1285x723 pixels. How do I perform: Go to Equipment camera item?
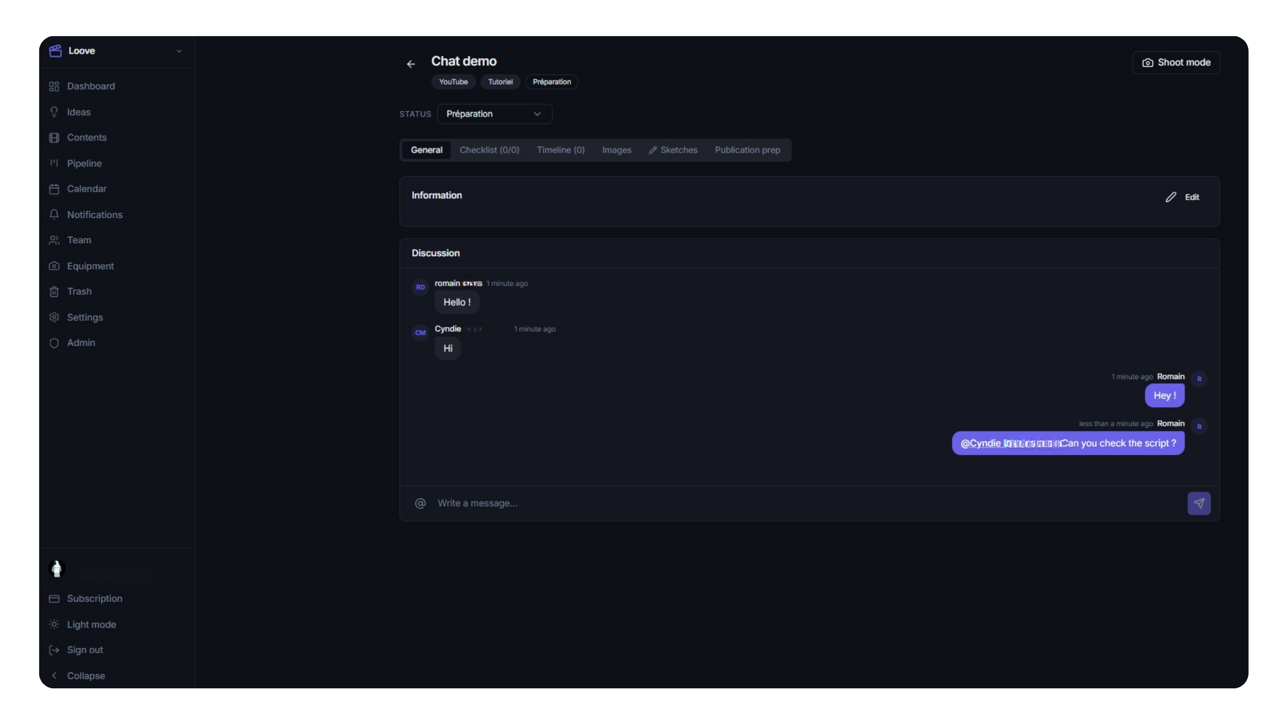tap(90, 266)
